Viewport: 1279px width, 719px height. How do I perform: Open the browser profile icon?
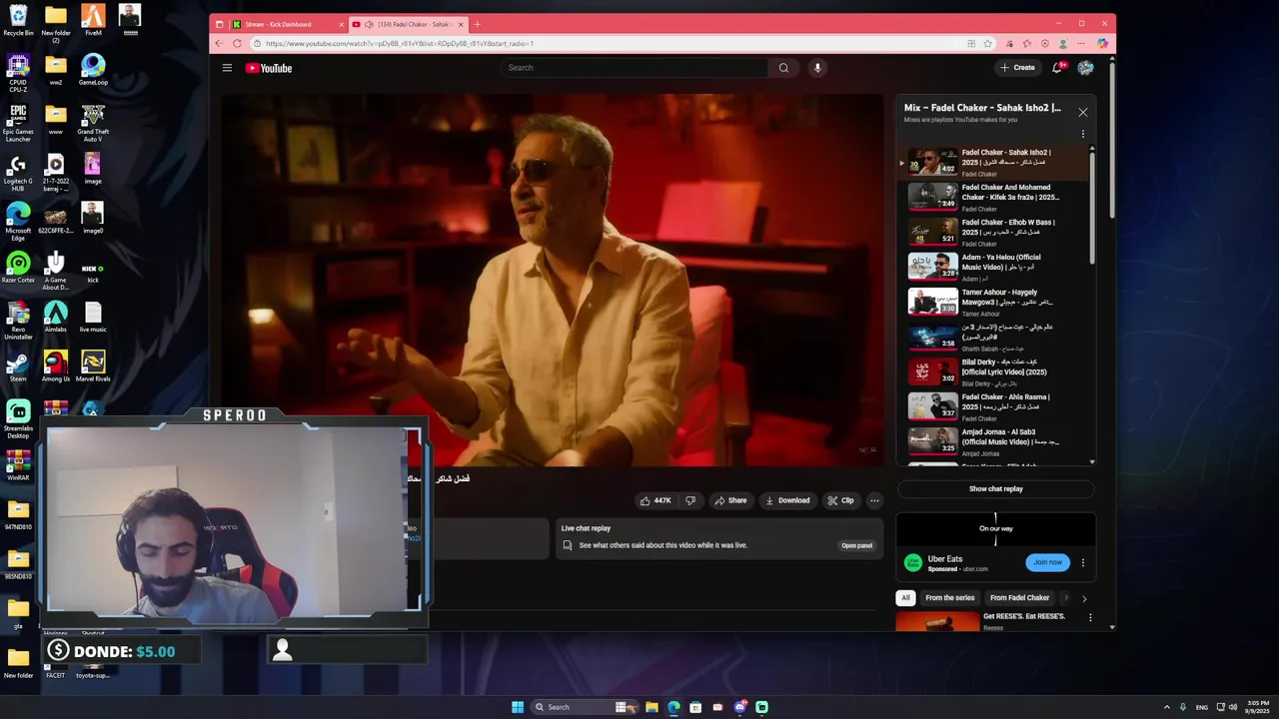pos(1063,43)
